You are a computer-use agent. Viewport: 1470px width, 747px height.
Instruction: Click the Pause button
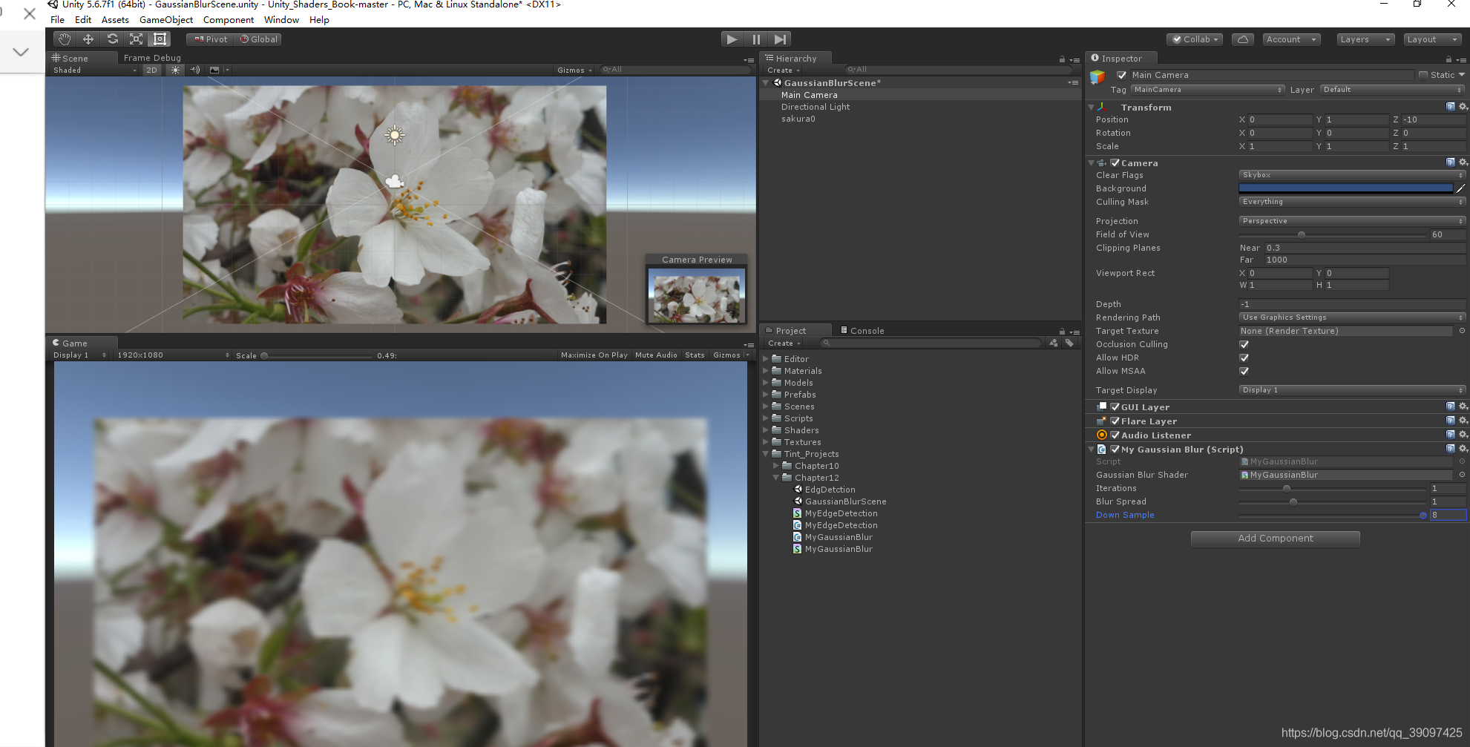click(x=756, y=39)
